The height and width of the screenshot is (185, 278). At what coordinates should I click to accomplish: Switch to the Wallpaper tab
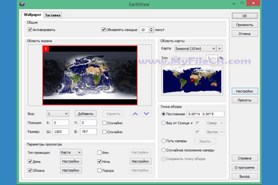pyautogui.click(x=32, y=15)
